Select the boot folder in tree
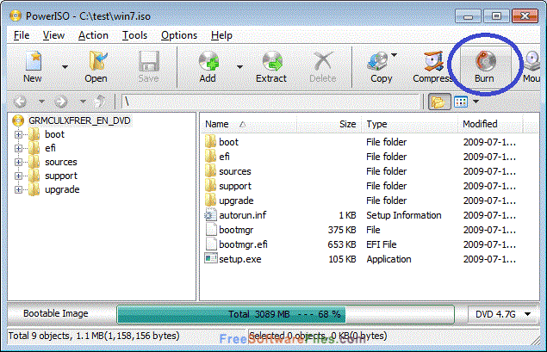The height and width of the screenshot is (352, 547). pos(55,134)
